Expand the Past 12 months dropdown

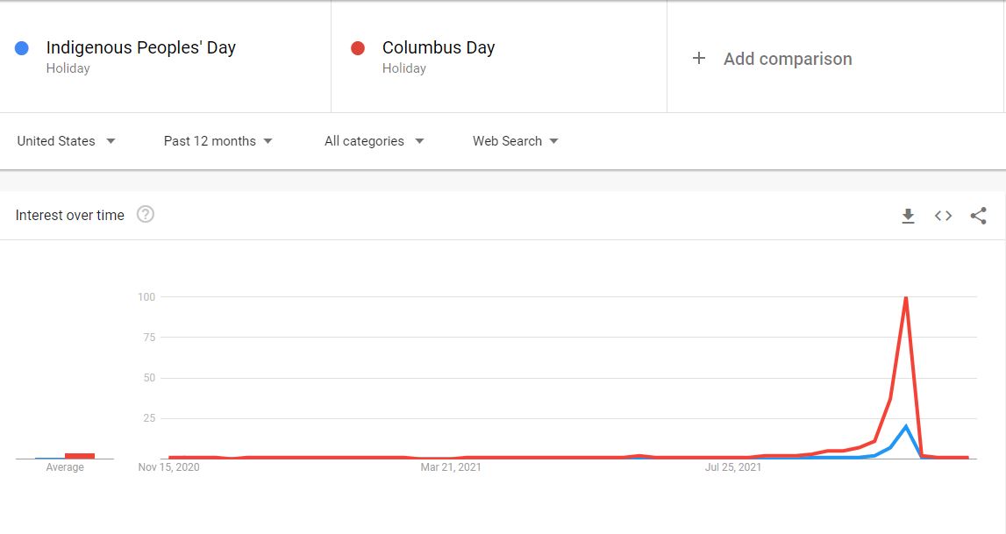point(218,141)
